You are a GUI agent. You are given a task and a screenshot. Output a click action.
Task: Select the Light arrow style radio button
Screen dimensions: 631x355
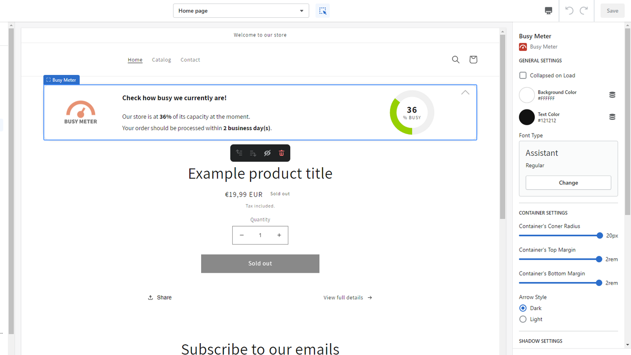tap(523, 319)
